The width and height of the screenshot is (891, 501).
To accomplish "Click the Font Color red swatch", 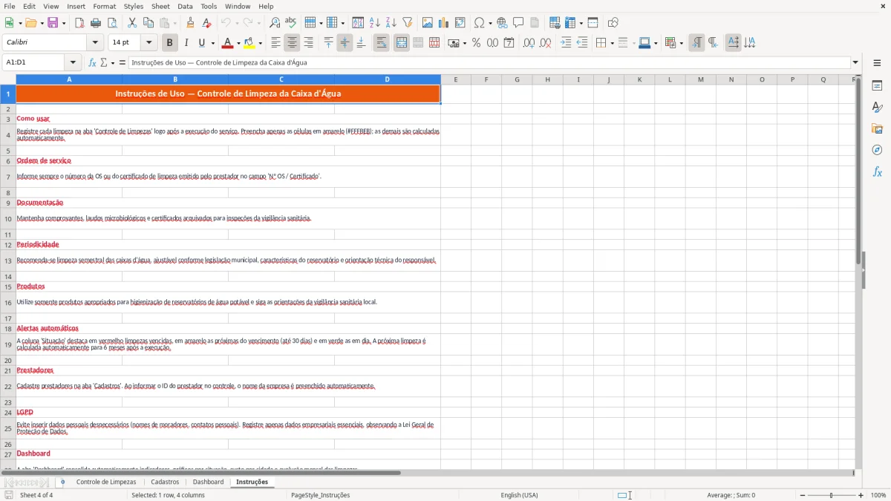I will click(228, 43).
